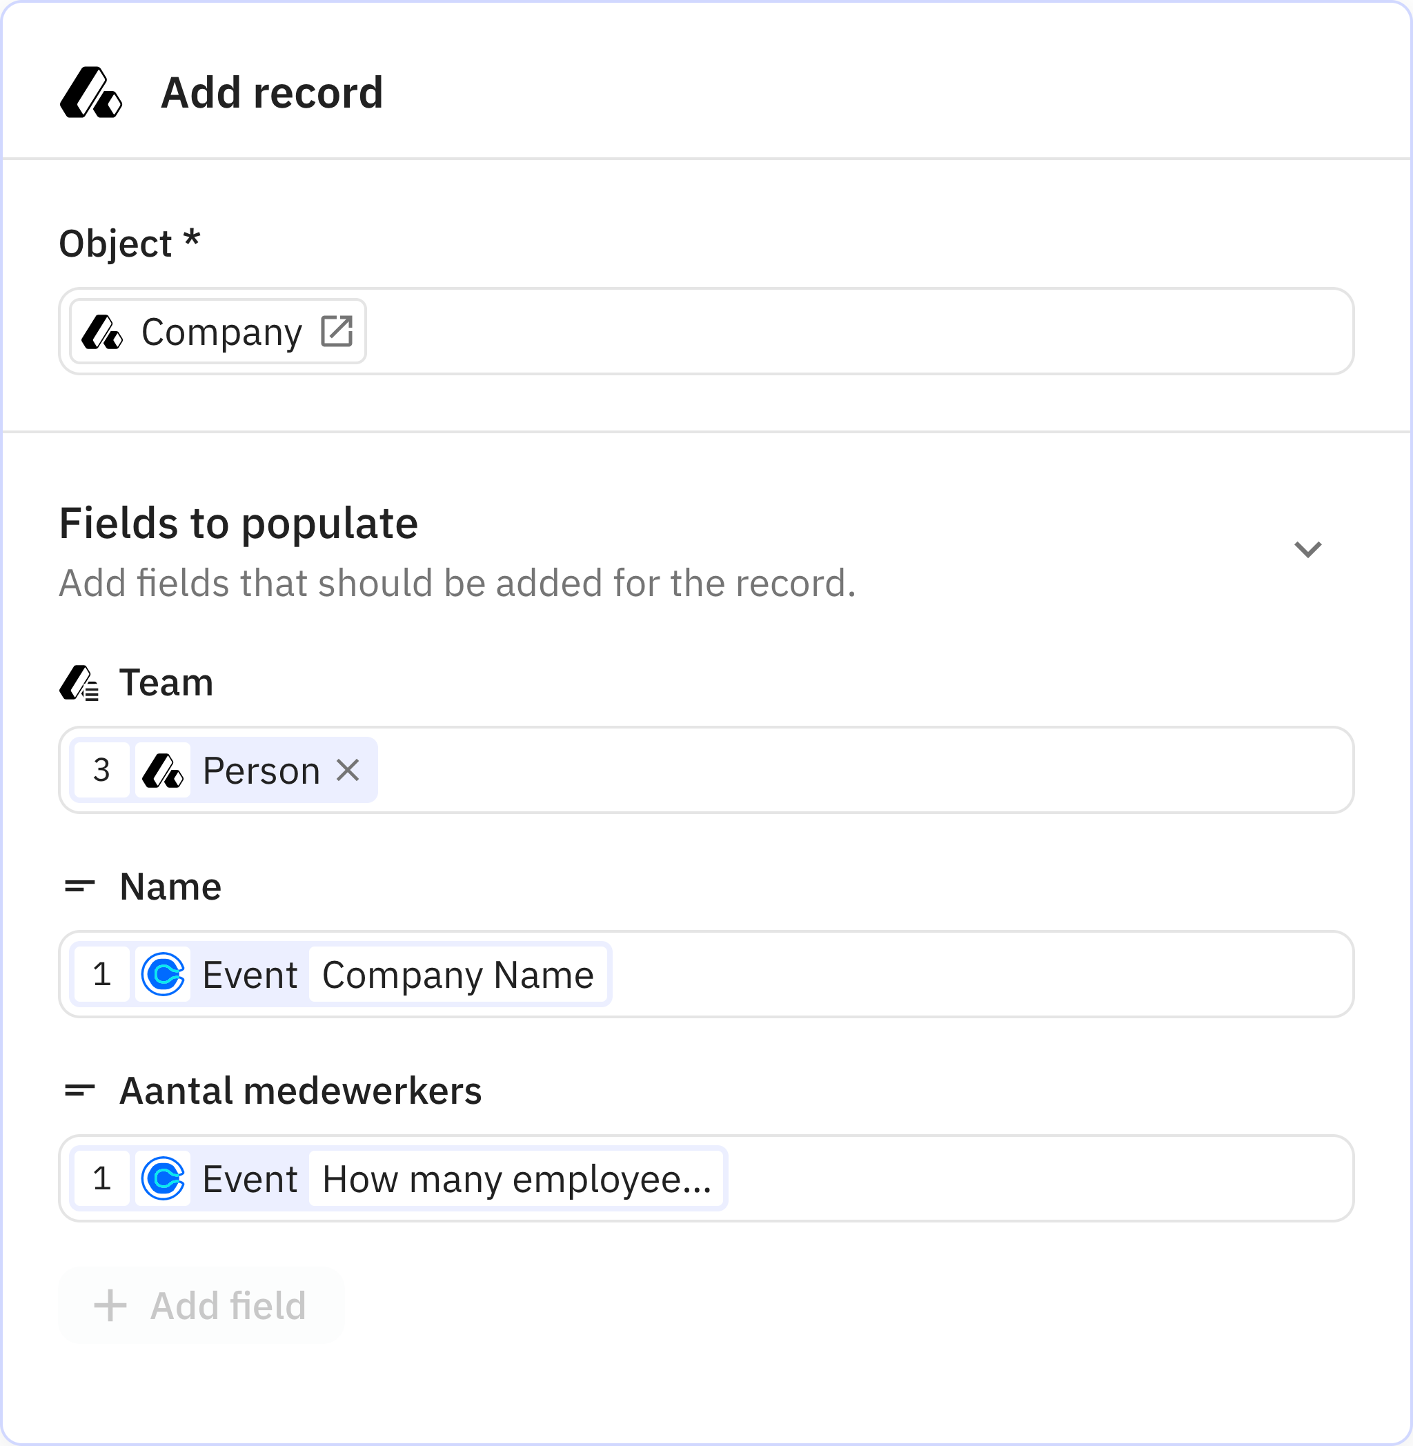This screenshot has width=1413, height=1446.
Task: Click the Calendly icon in Aantal medewerkers field
Action: (163, 1178)
